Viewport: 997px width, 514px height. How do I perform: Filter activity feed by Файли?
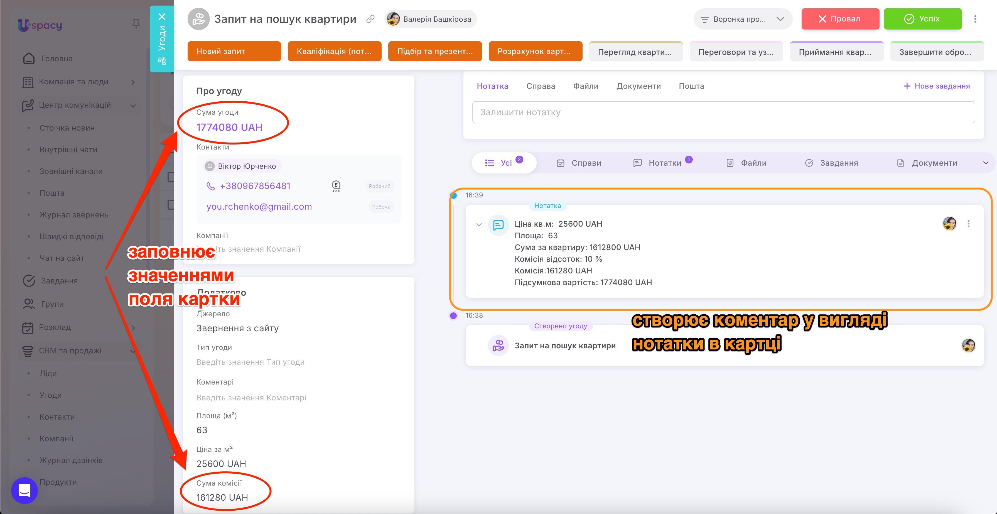746,163
